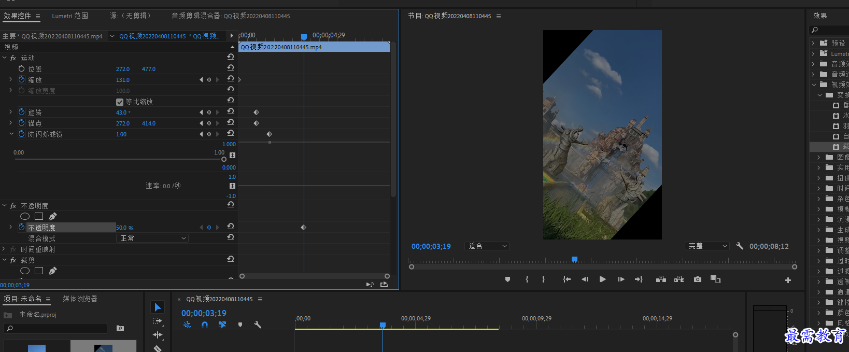Open the 适合 zoom level dropdown
This screenshot has width=849, height=352.
[487, 246]
